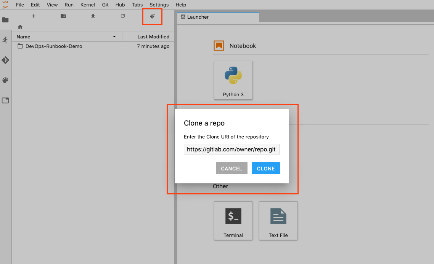Upload files using the upload toolbar icon
This screenshot has height=264, width=434.
(93, 16)
